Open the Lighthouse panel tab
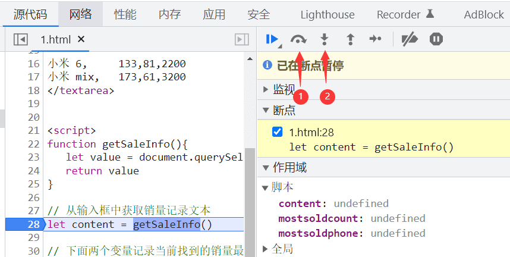Image resolution: width=510 pixels, height=257 pixels. (328, 14)
